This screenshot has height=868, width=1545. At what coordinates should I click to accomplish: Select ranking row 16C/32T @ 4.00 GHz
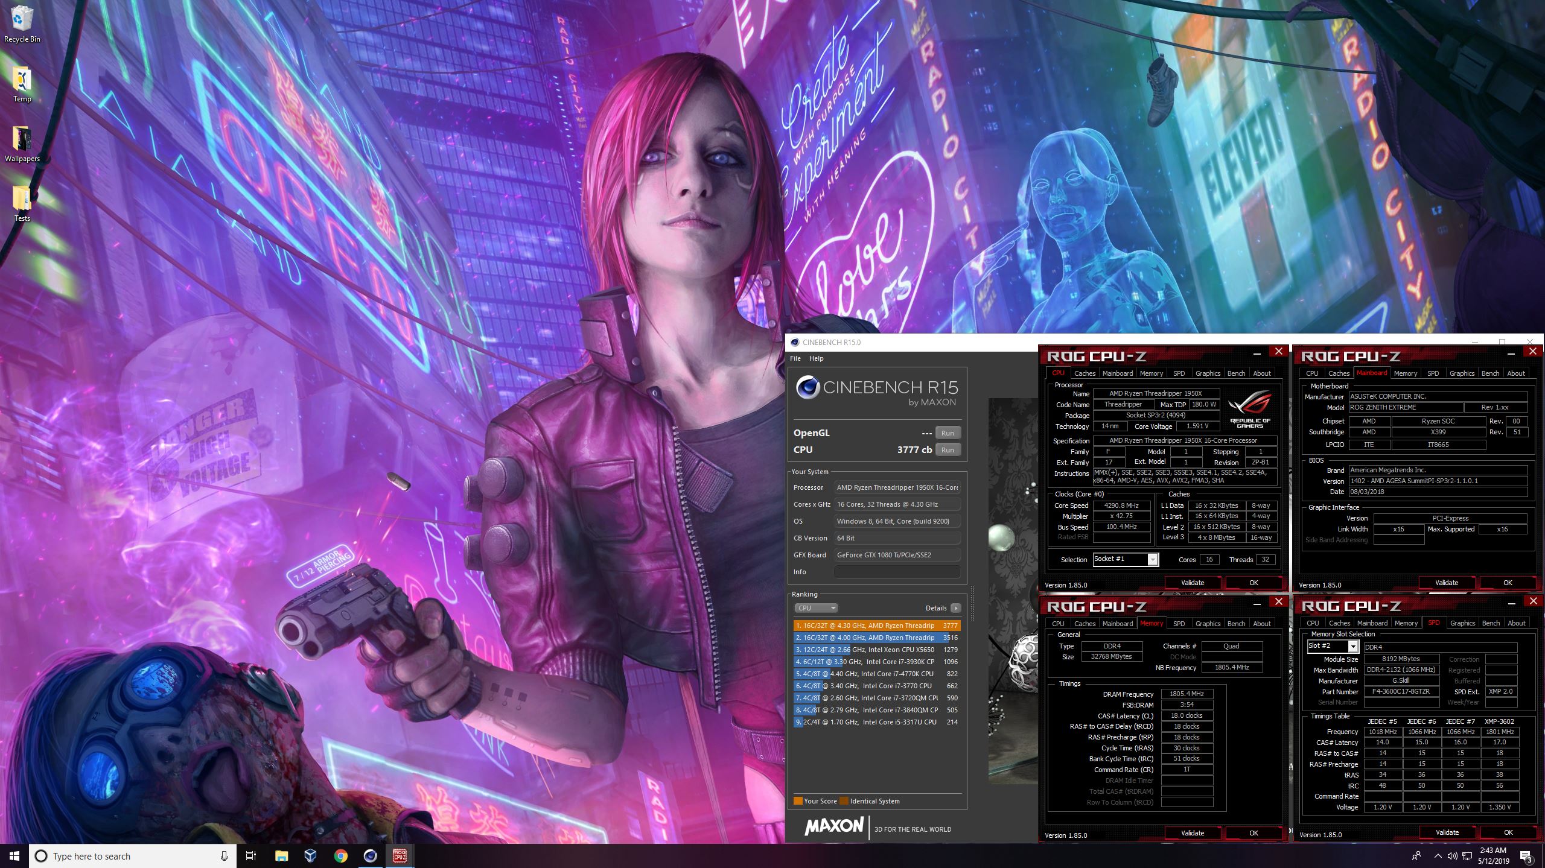(x=877, y=638)
